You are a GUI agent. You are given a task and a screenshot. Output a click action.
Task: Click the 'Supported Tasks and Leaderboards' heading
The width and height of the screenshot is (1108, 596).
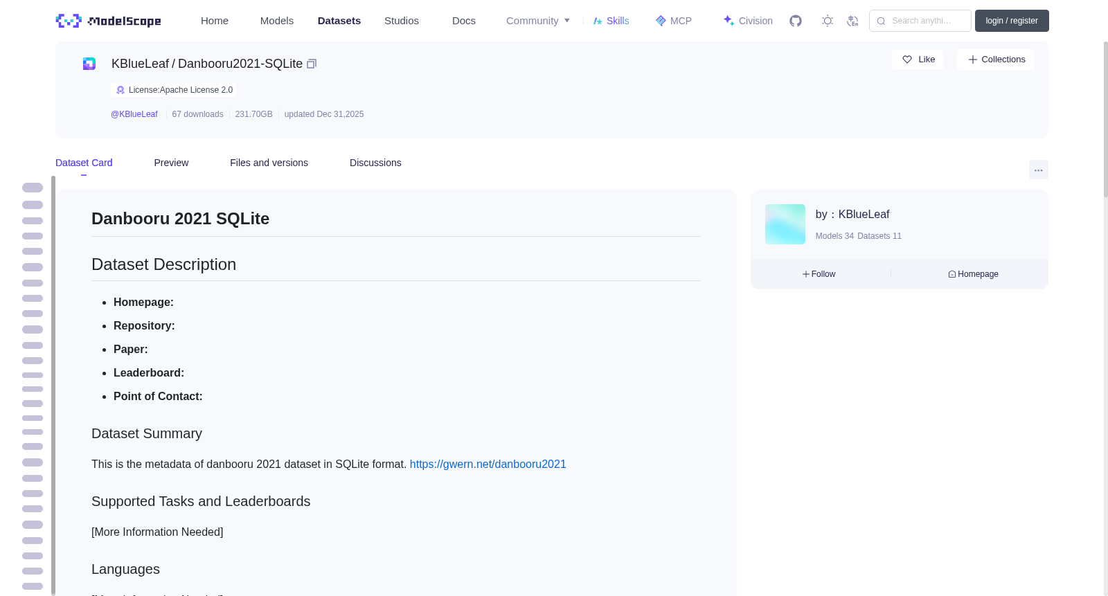coord(201,501)
